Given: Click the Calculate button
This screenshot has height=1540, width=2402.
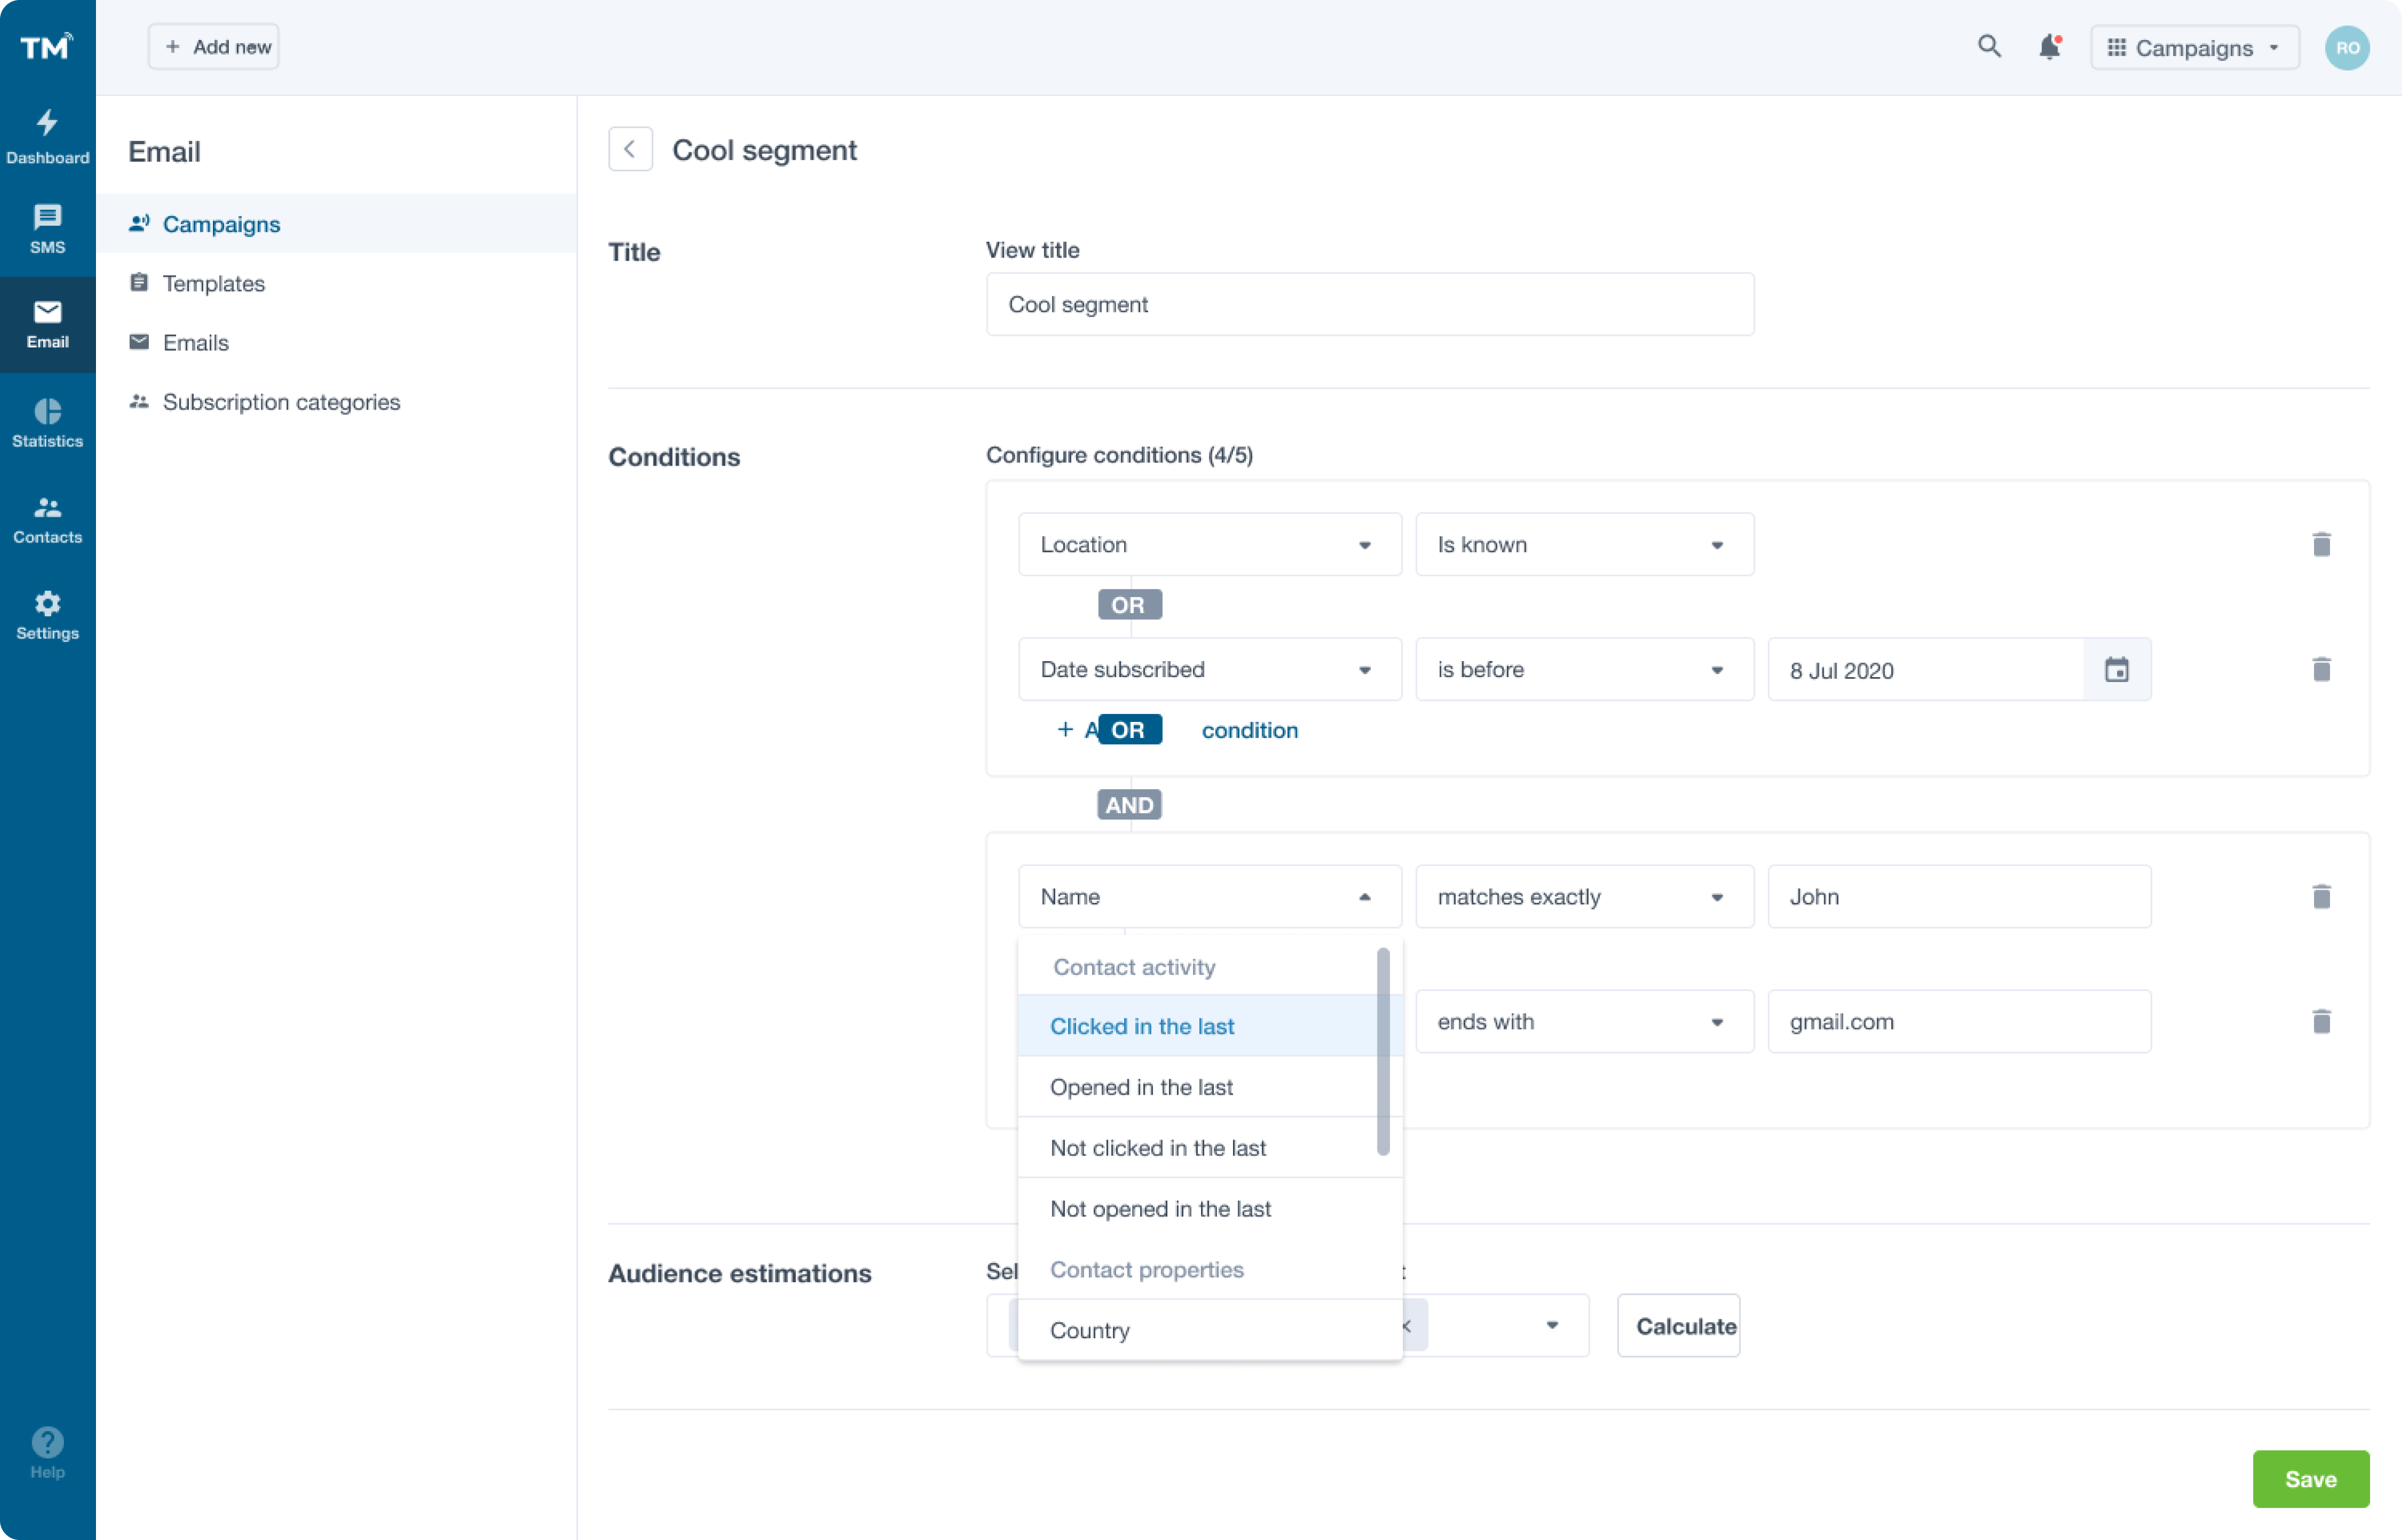Looking at the screenshot, I should [1678, 1326].
